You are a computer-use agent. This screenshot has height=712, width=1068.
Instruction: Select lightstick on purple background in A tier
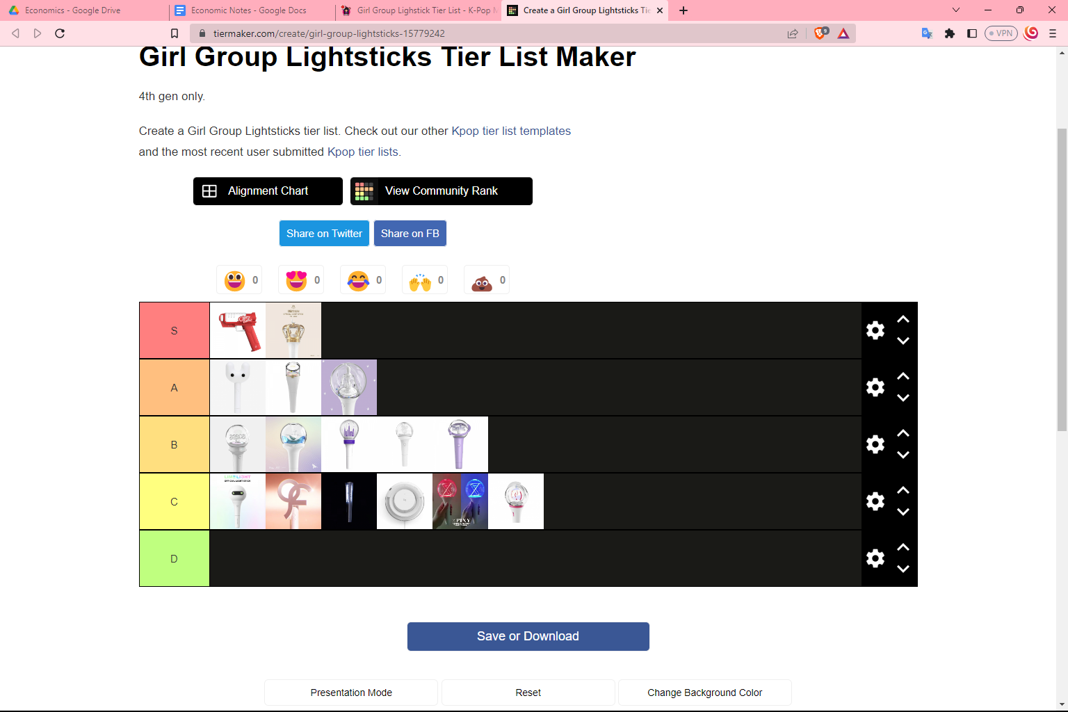tap(349, 387)
